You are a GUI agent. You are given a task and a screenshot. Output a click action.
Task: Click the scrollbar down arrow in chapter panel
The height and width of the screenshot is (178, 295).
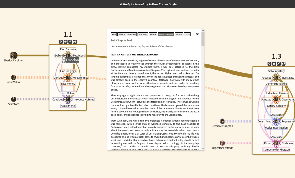(x=203, y=149)
